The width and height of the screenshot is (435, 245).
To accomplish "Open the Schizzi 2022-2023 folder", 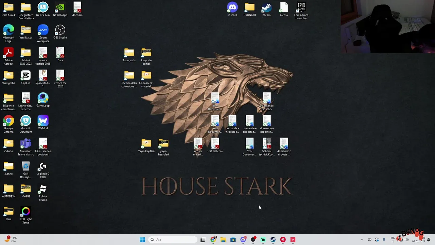I will tap(26, 56).
